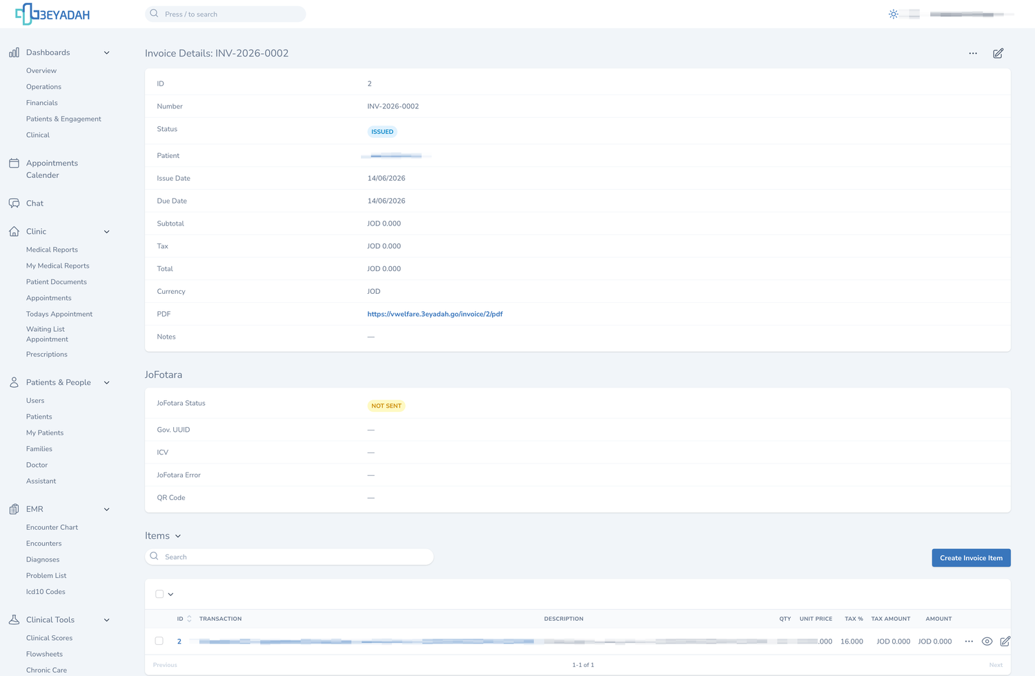The height and width of the screenshot is (676, 1035).
Task: Go to Prescriptions
Action: (47, 355)
